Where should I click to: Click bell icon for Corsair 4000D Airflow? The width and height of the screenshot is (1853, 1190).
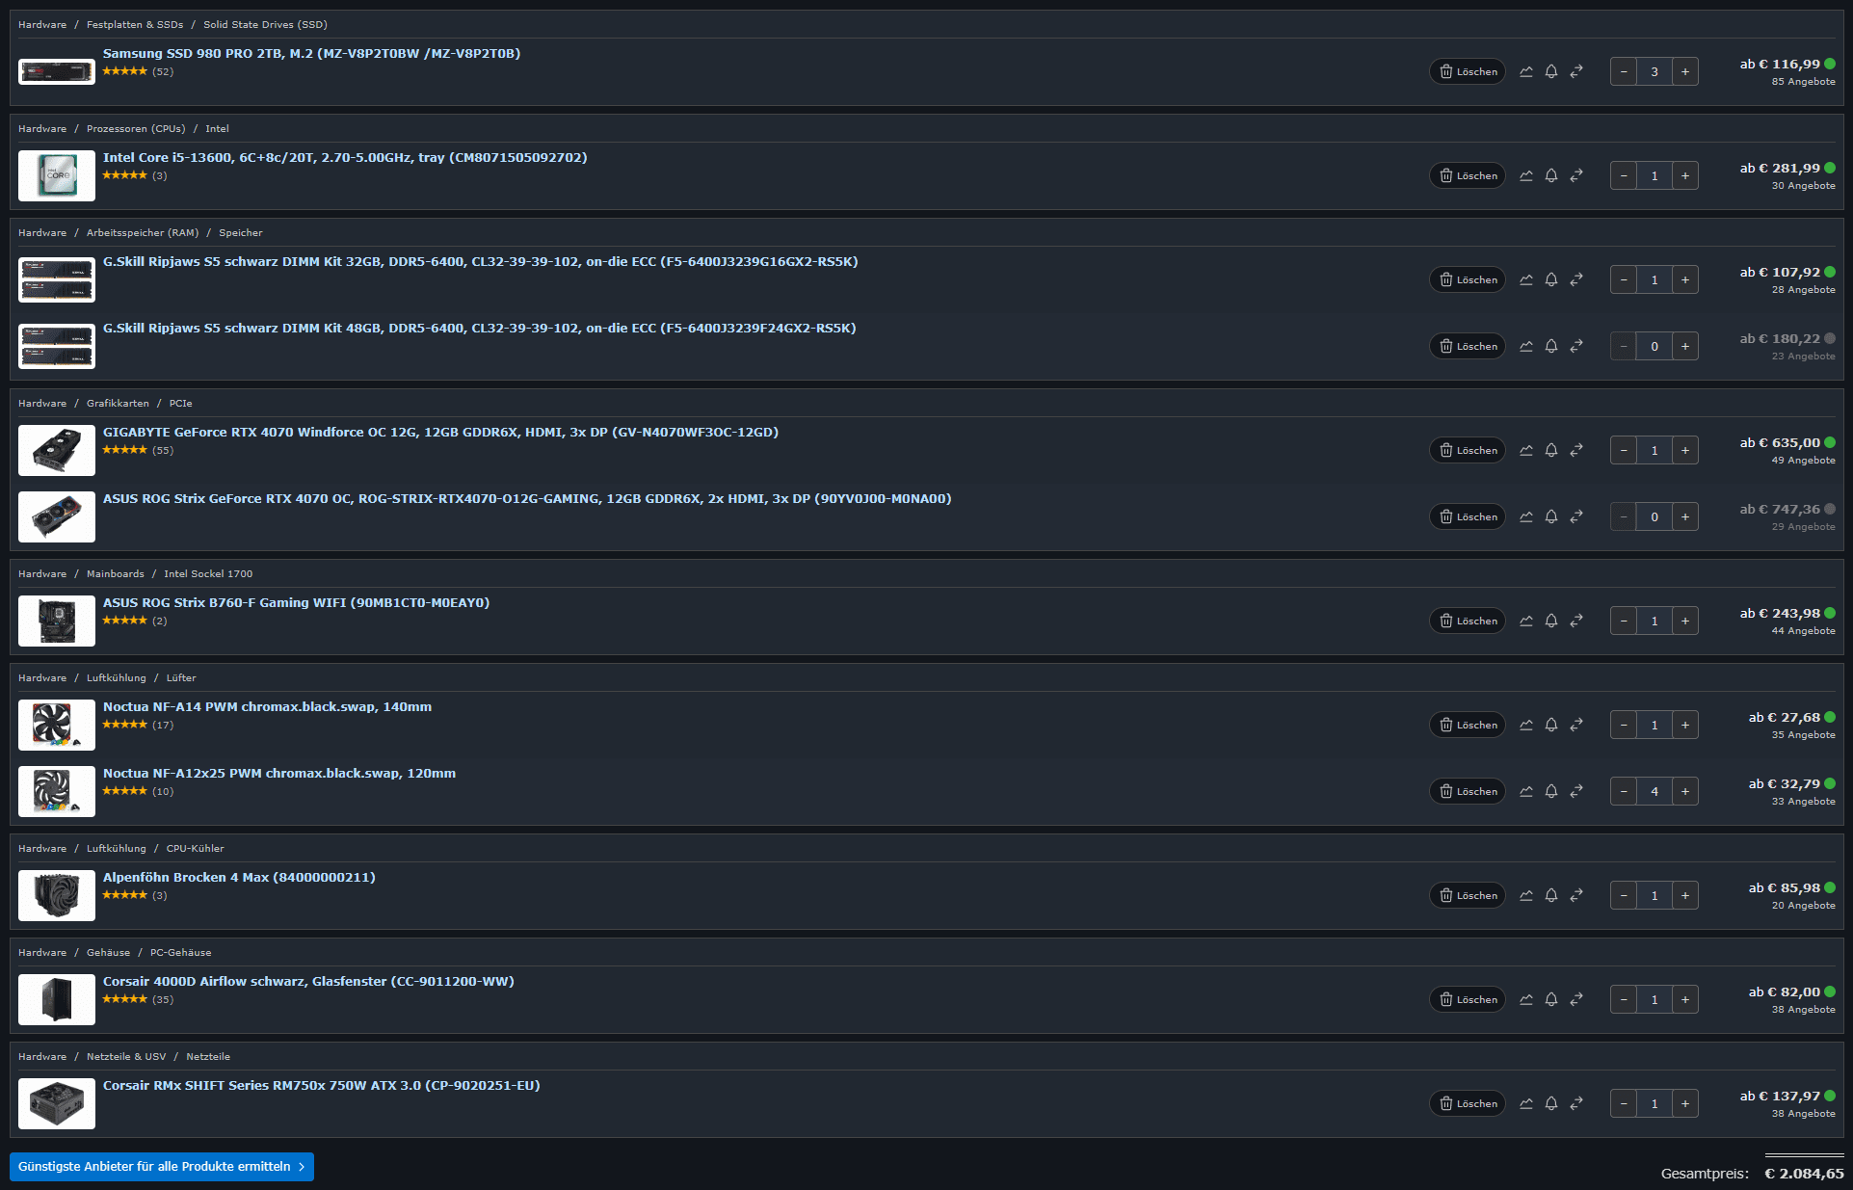[x=1551, y=999]
